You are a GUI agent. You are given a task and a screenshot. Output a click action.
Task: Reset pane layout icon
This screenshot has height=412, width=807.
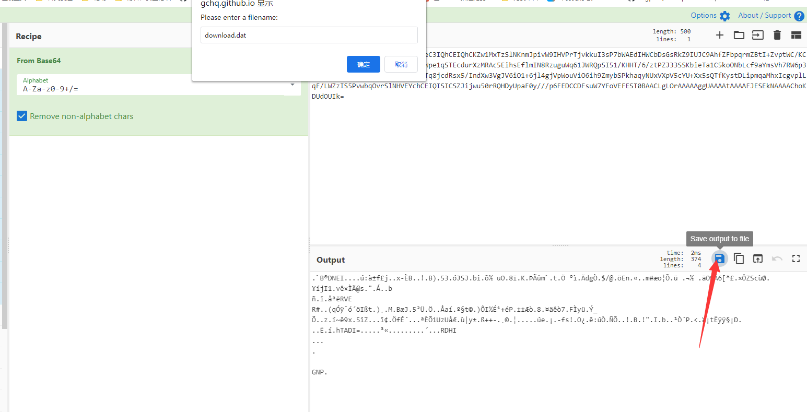coord(796,35)
